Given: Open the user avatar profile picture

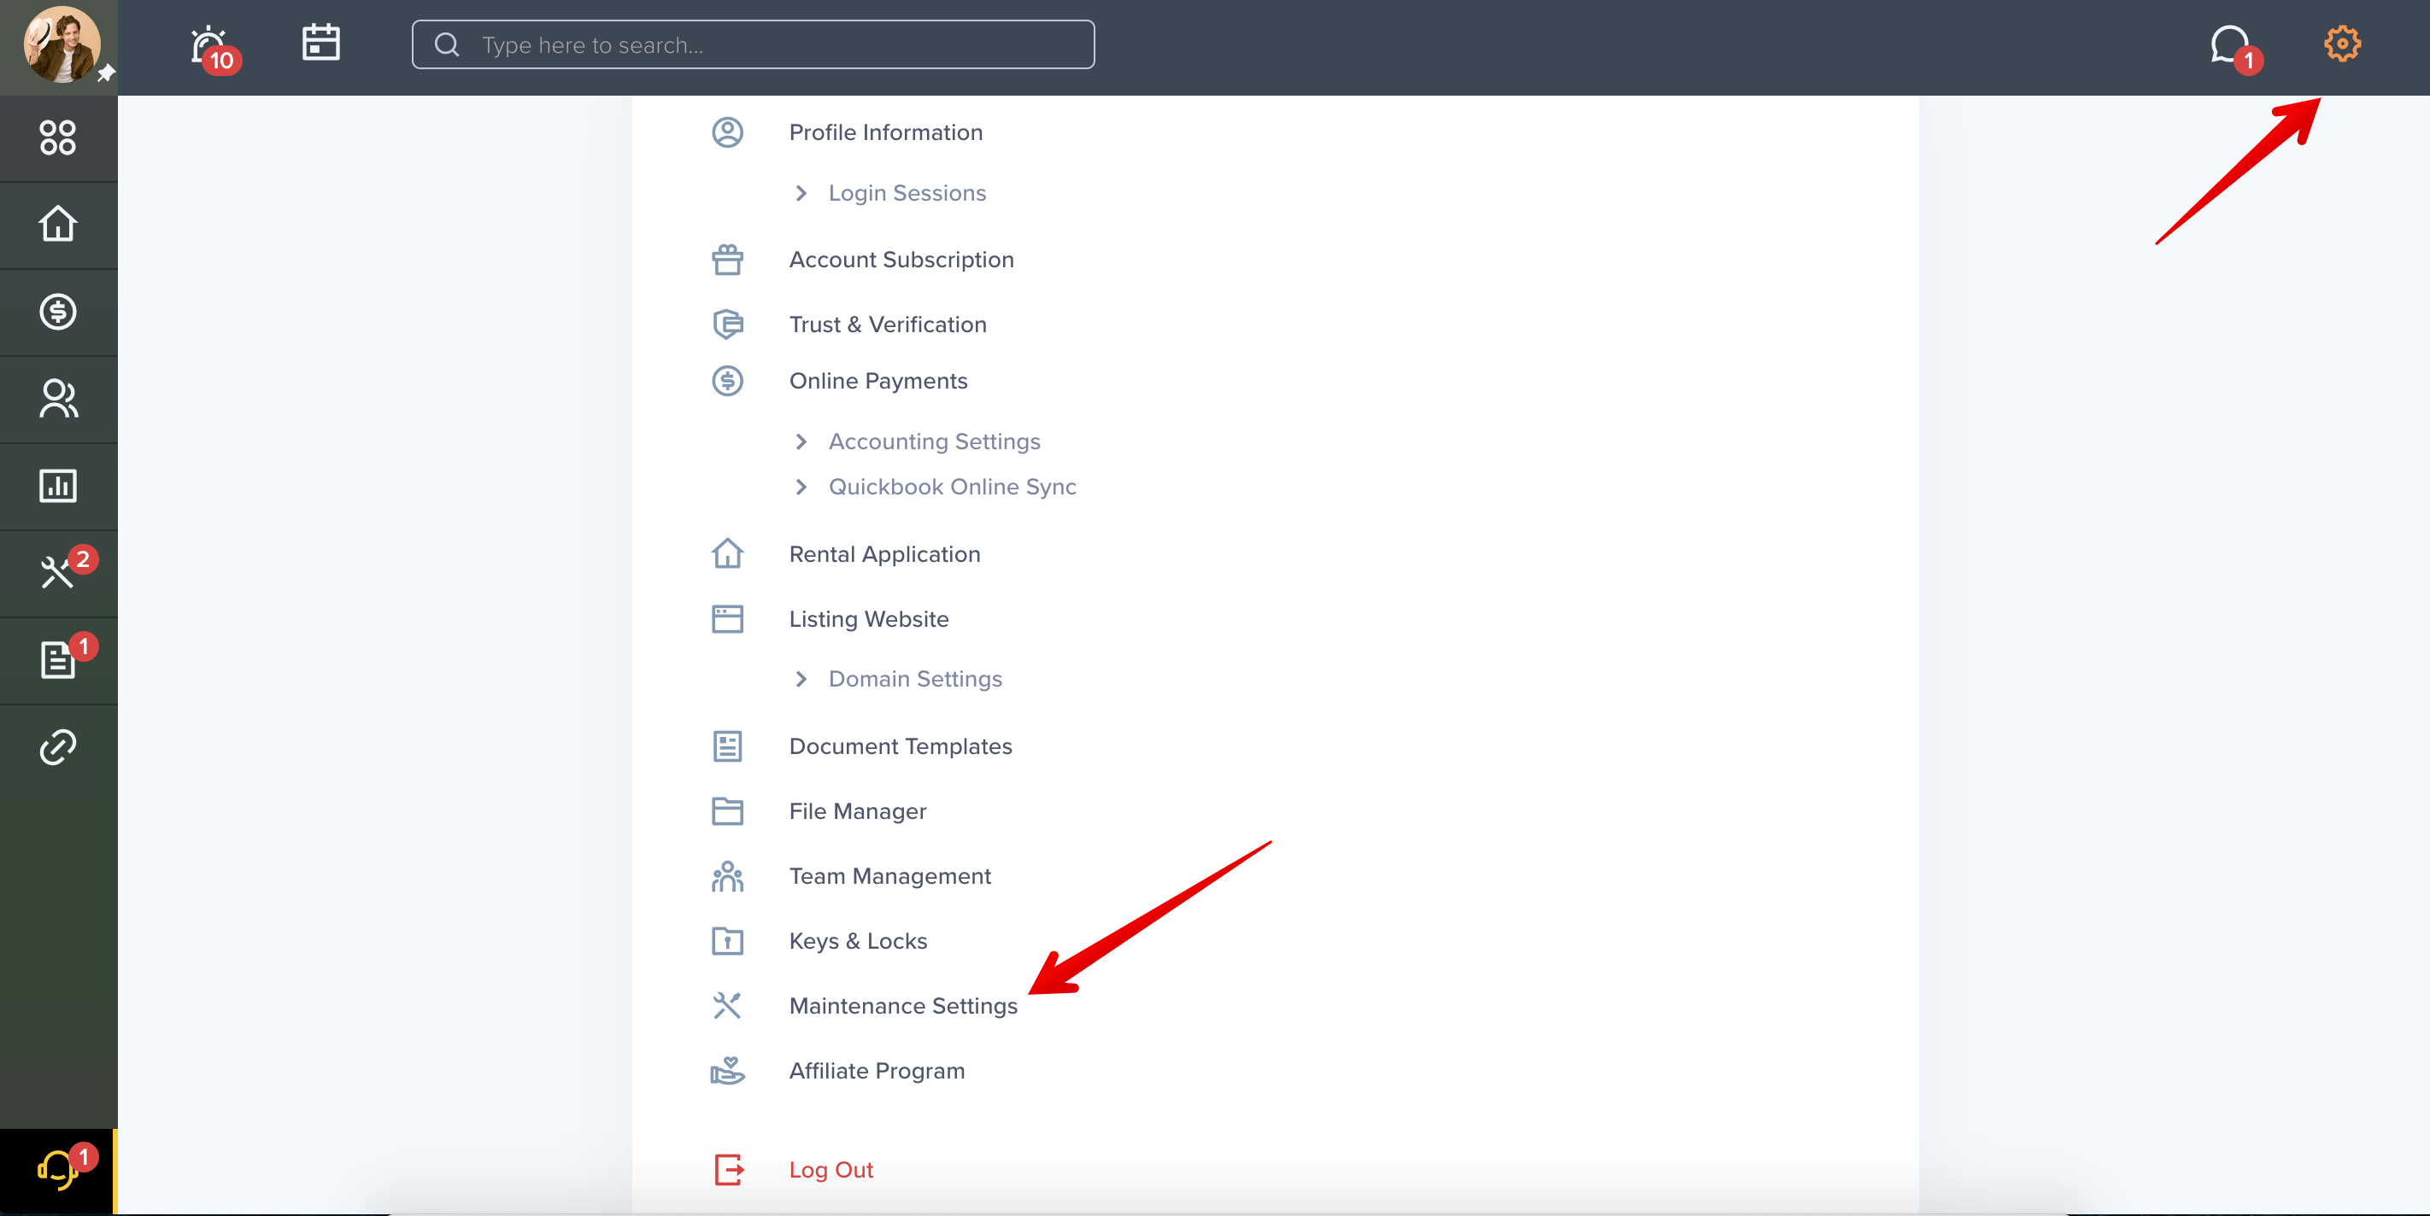Looking at the screenshot, I should click(62, 44).
